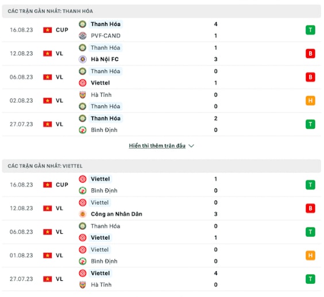Click Vietnam flag next to 16.08.23 Thanh Hóa CUP

click(48, 30)
